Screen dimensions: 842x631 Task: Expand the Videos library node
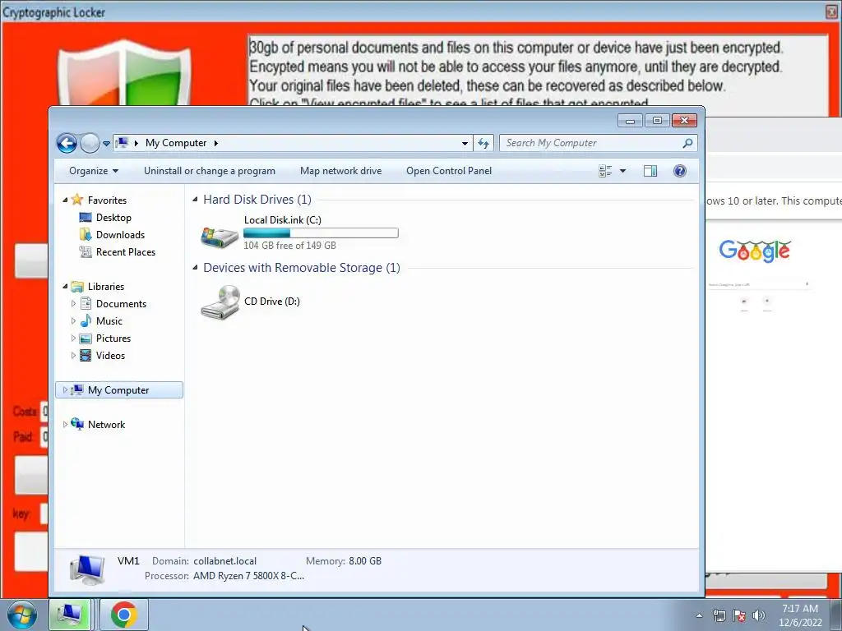pyautogui.click(x=73, y=355)
